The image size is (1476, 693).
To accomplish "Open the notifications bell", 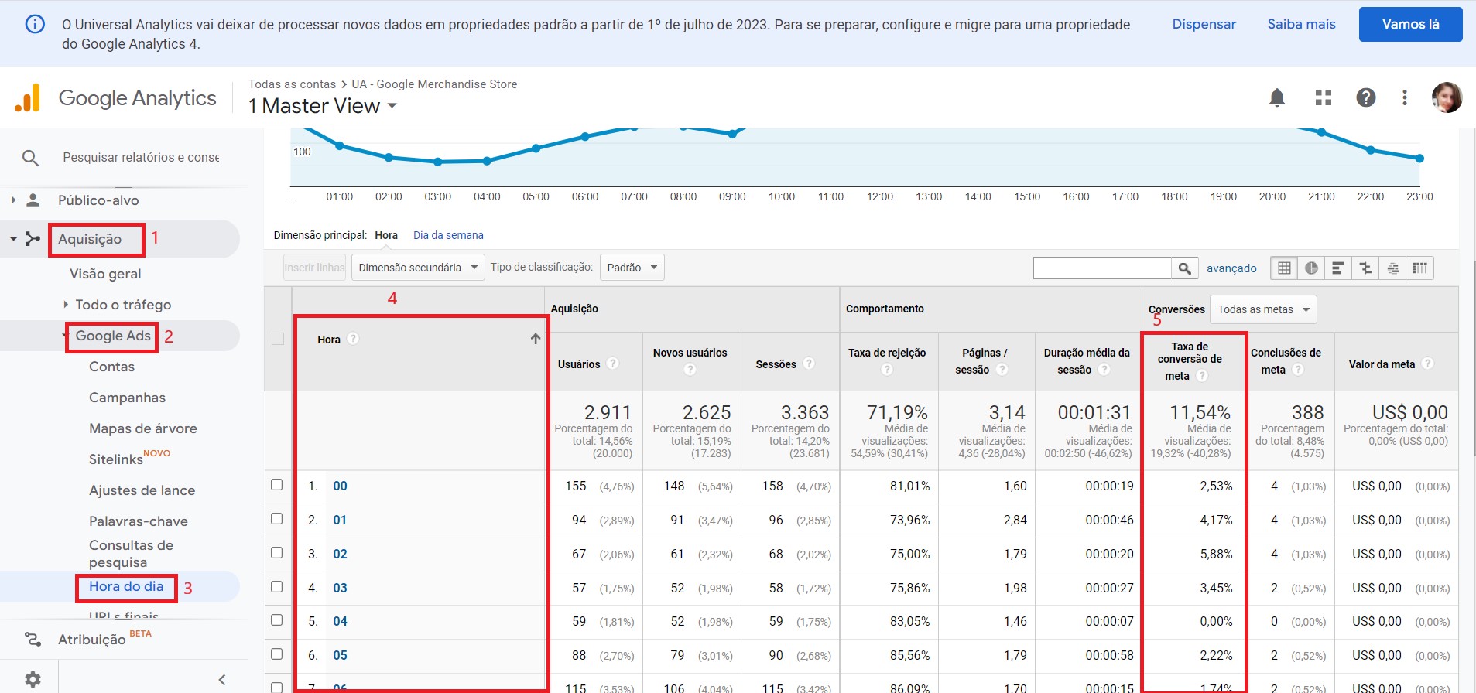I will pyautogui.click(x=1277, y=97).
